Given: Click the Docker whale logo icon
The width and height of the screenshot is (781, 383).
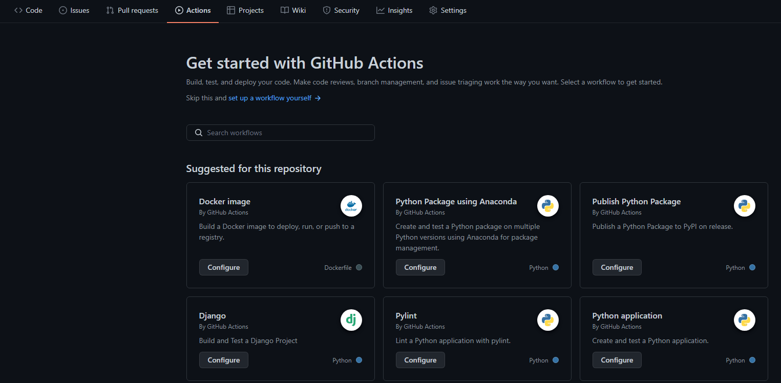Looking at the screenshot, I should [x=351, y=206].
